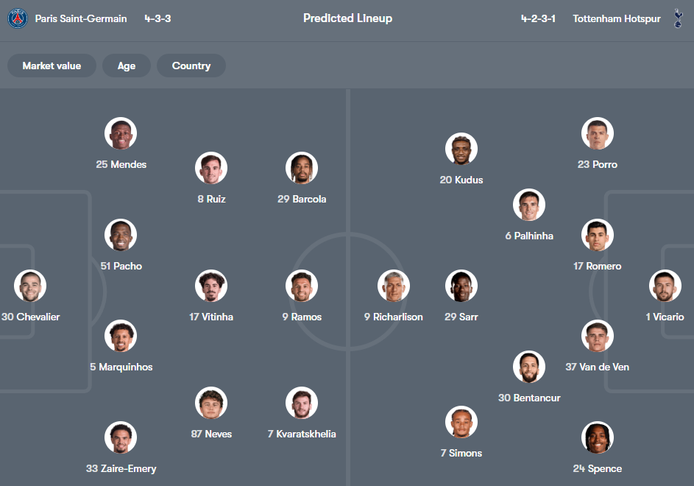Screen dimensions: 694x486
Task: Click the PSG 4-3-3 formation label
Action: point(158,18)
